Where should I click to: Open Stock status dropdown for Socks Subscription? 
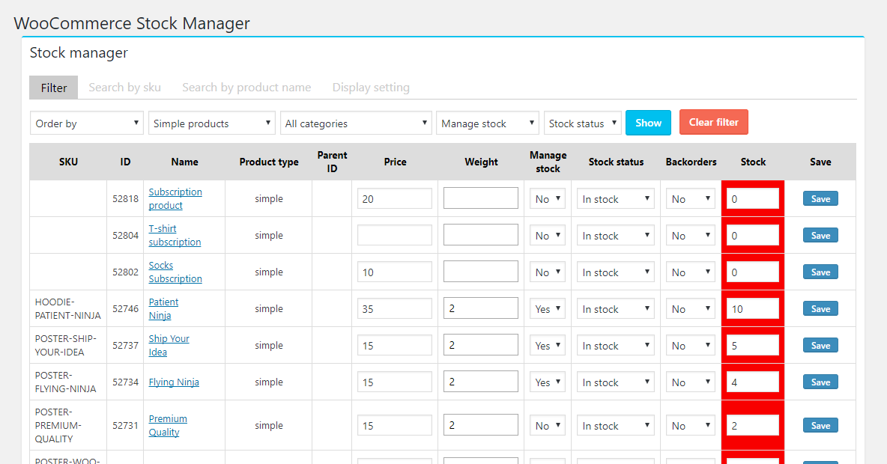point(616,272)
